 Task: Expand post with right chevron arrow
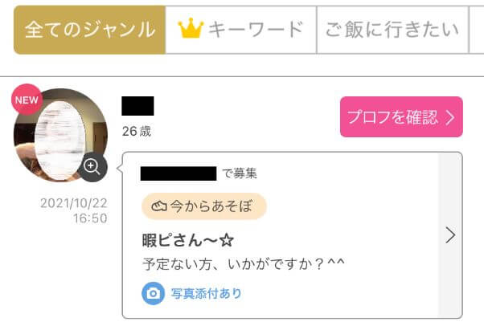[450, 235]
